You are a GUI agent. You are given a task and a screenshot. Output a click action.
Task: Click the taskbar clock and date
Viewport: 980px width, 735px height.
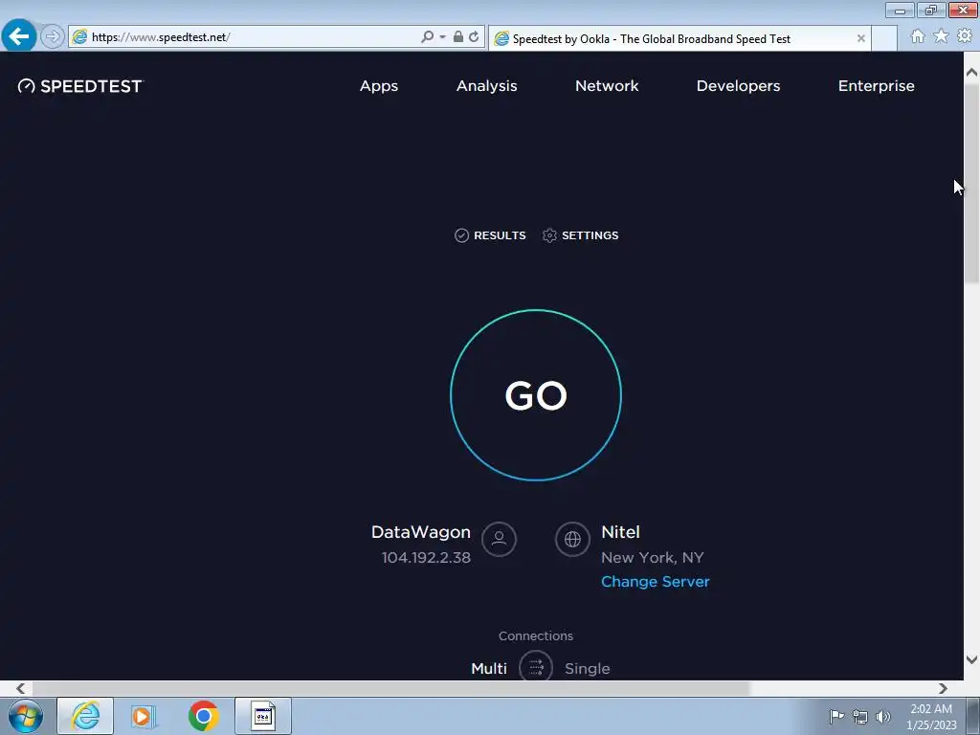931,717
